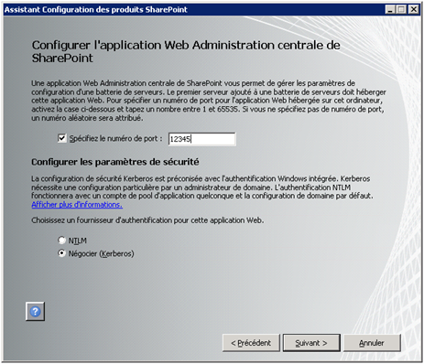Minimize the SharePoint configuration wizard window
Screen dimensions: 424x364
point(390,9)
